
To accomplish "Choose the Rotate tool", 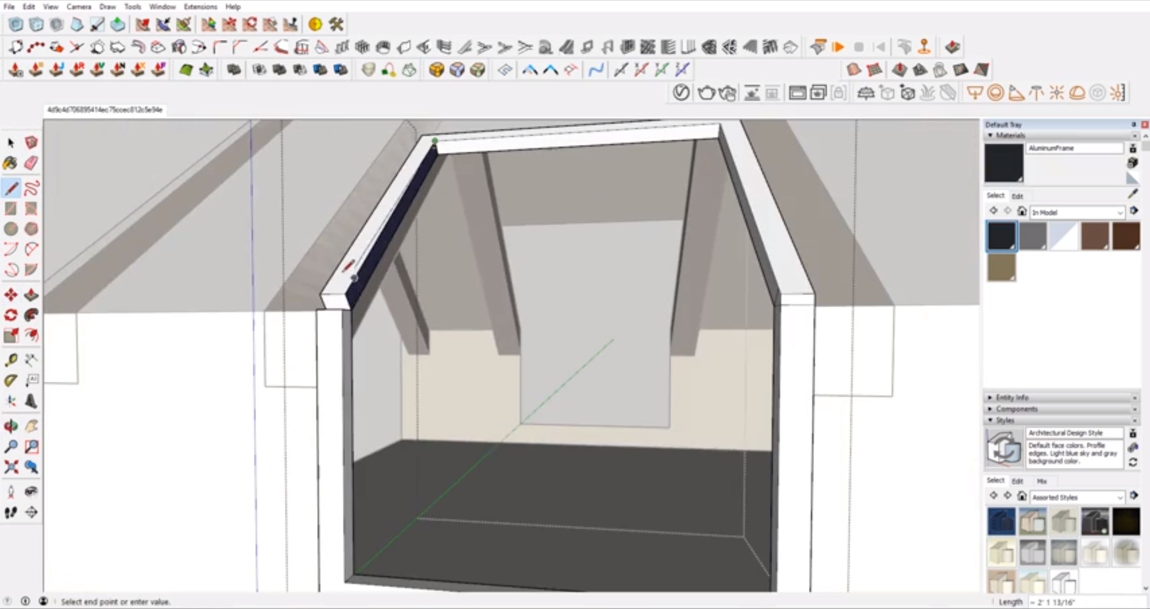I will point(11,315).
